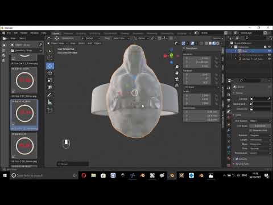Click the red X axis on navigation gizmo

(x=166, y=56)
